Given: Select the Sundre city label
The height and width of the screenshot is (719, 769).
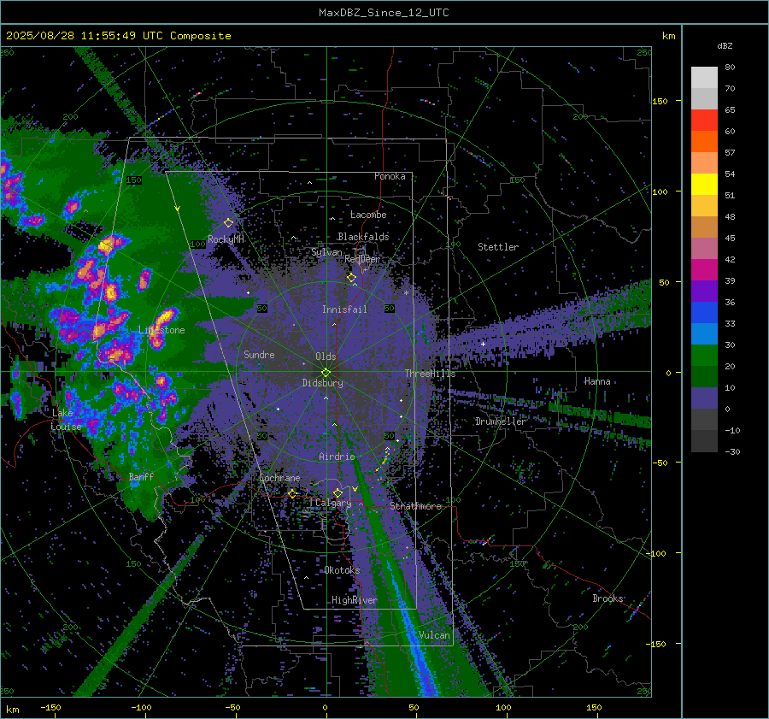Looking at the screenshot, I should (x=259, y=354).
